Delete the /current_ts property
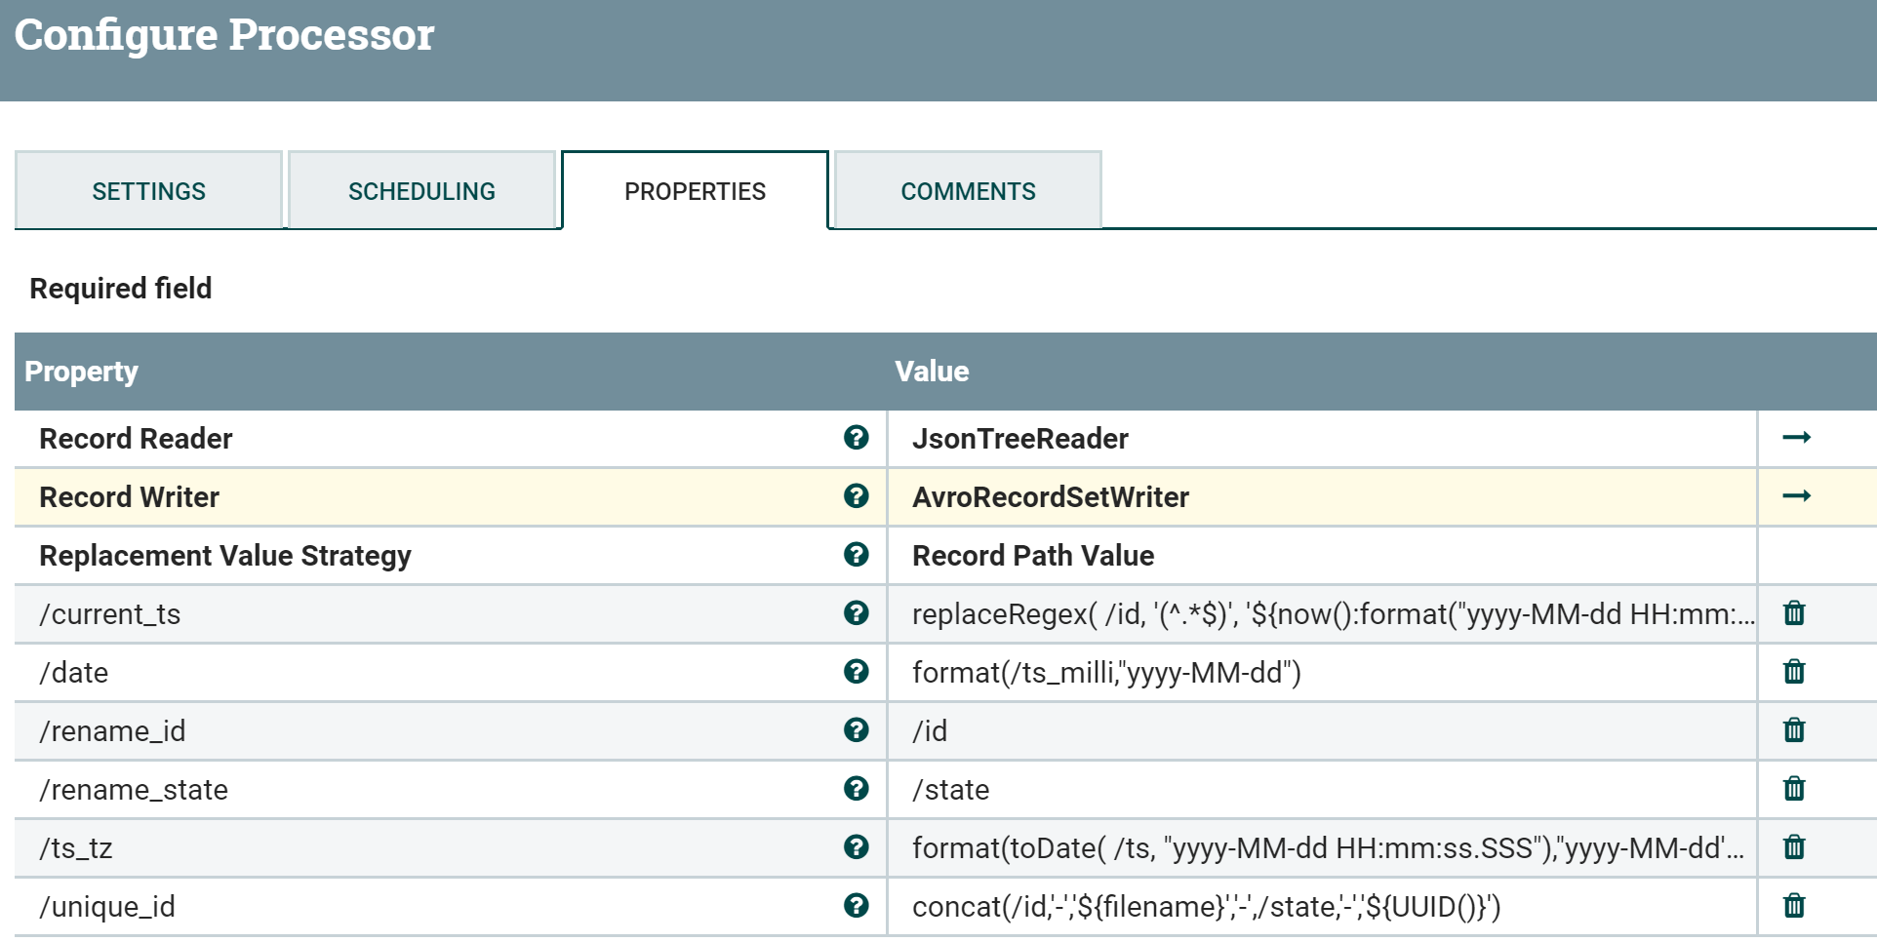Screen dimensions: 1877x942 1795,613
